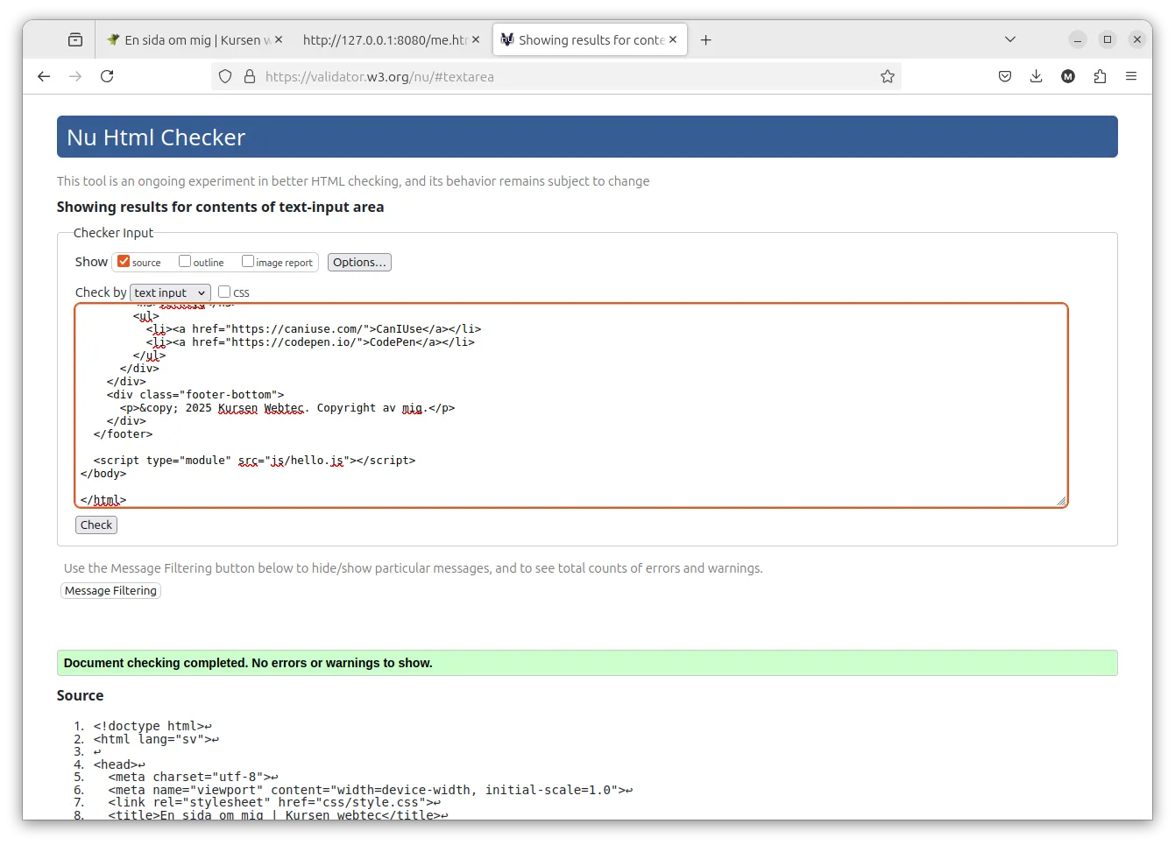The image size is (1175, 845).
Task: Save page to Pocket
Action: [1005, 76]
